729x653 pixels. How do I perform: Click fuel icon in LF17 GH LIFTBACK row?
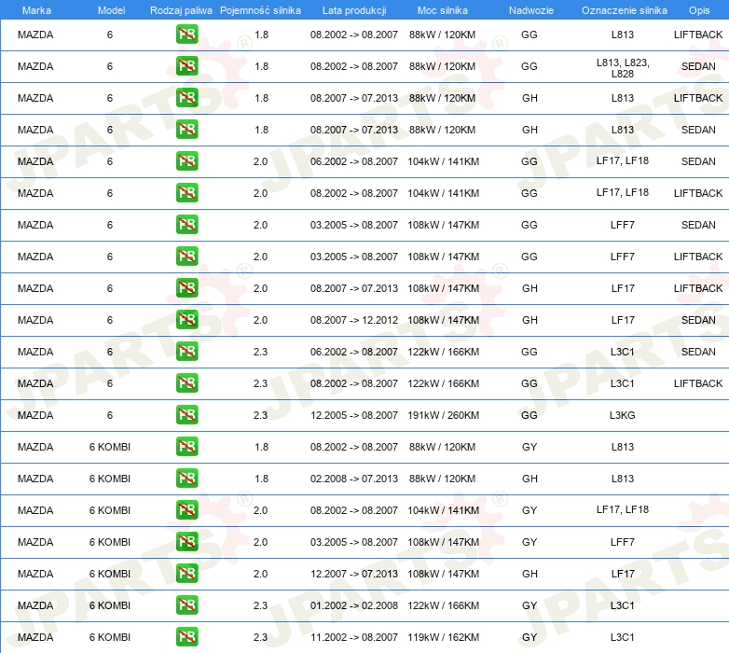tap(186, 288)
